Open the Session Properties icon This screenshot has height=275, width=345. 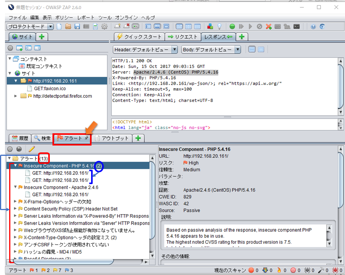(95, 27)
